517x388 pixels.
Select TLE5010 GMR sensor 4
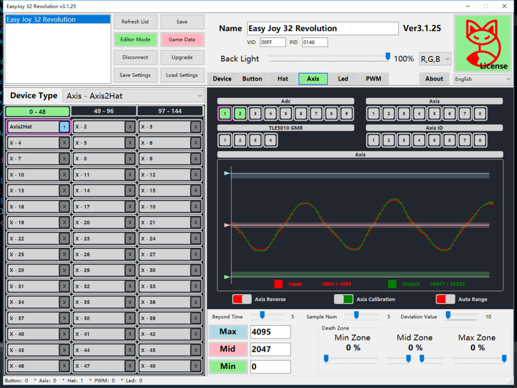[x=270, y=140]
